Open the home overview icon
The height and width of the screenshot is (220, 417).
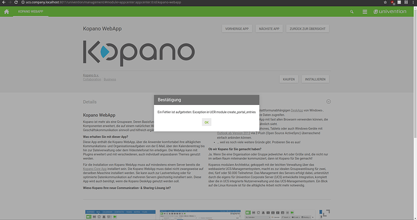click(7, 11)
